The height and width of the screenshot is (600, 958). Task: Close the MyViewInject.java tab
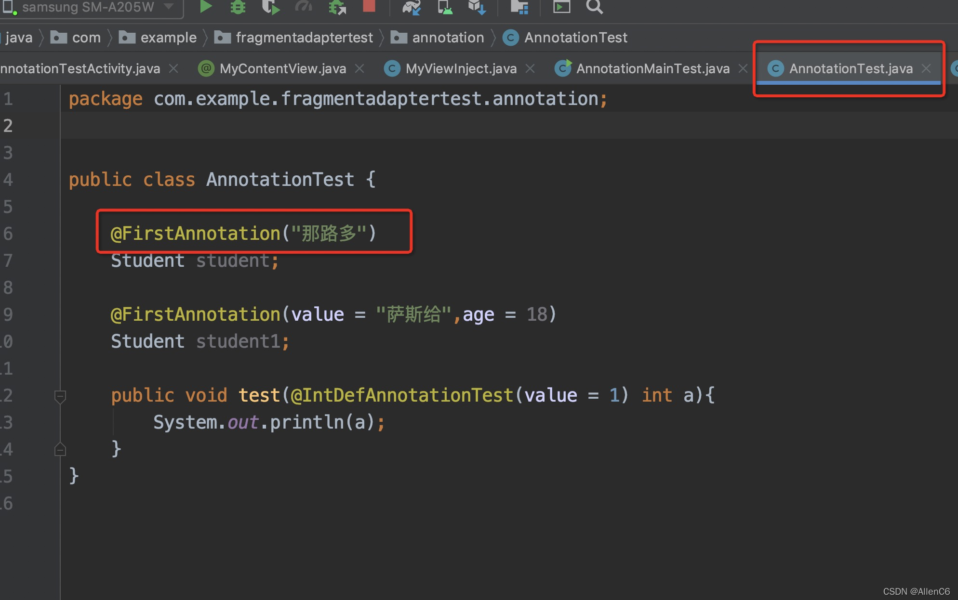pyautogui.click(x=530, y=69)
